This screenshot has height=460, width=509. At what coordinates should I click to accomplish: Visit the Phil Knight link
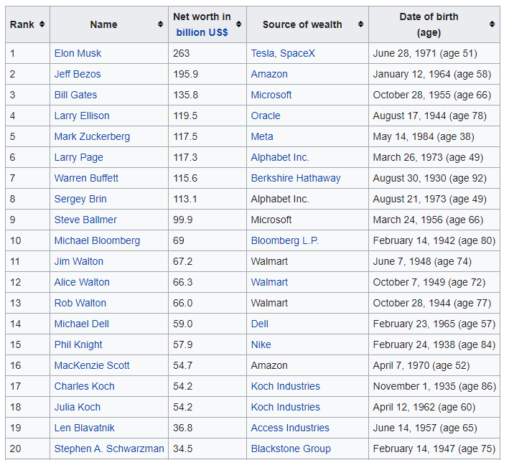78,344
